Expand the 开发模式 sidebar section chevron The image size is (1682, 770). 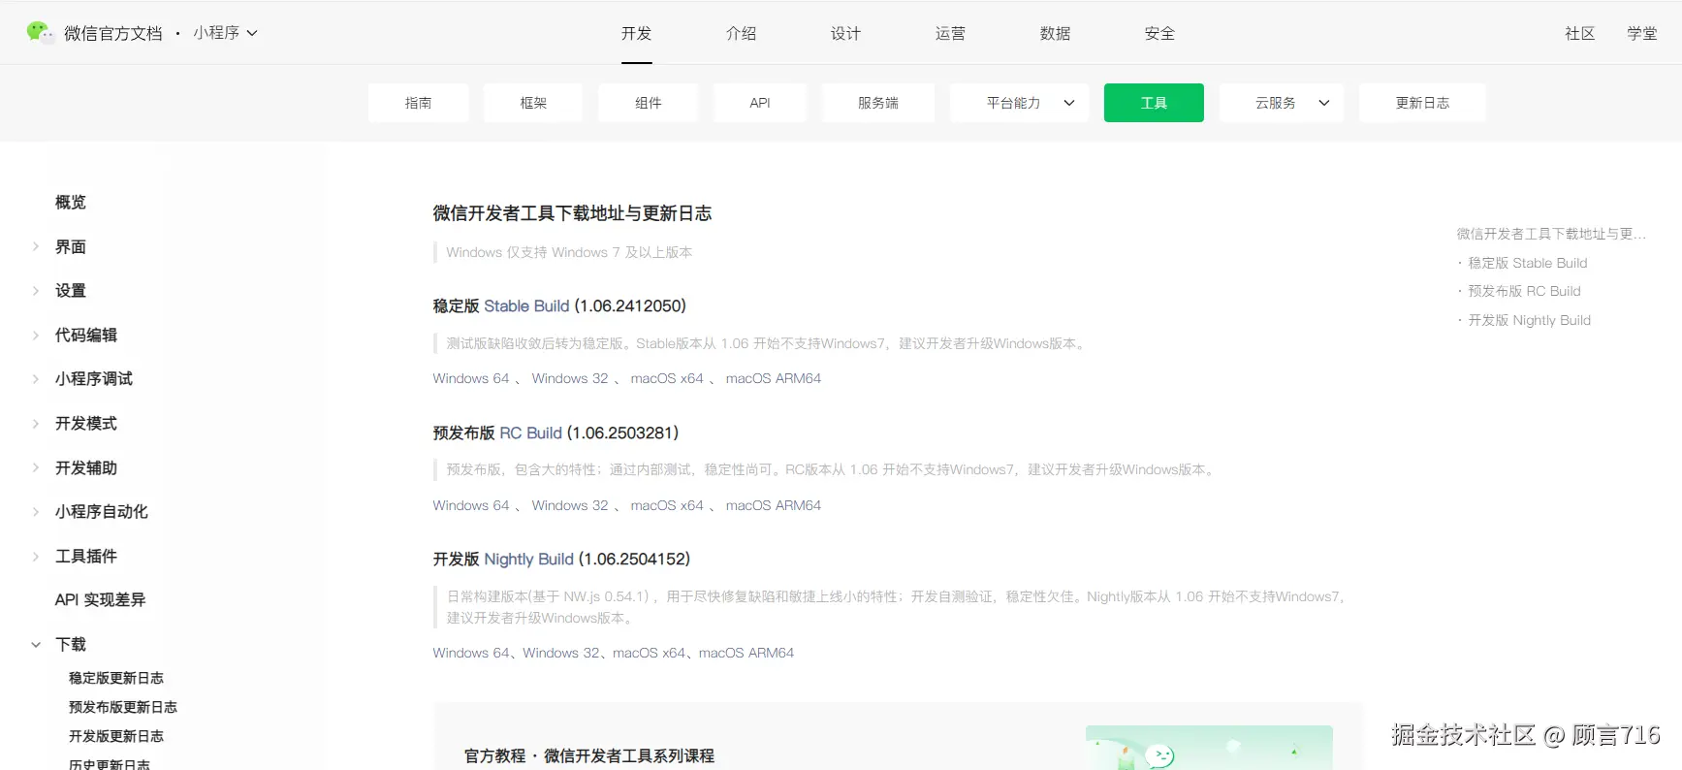(36, 424)
